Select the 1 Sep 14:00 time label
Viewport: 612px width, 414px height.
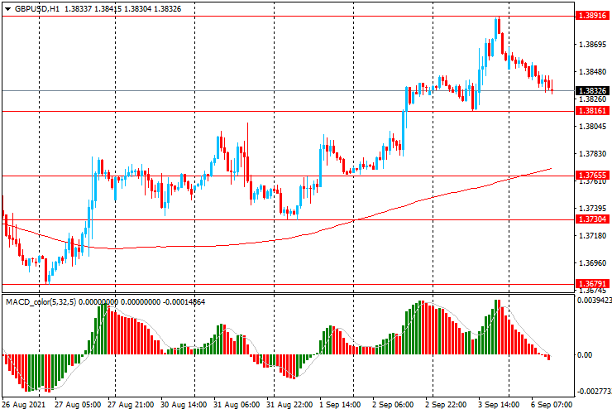coord(340,405)
